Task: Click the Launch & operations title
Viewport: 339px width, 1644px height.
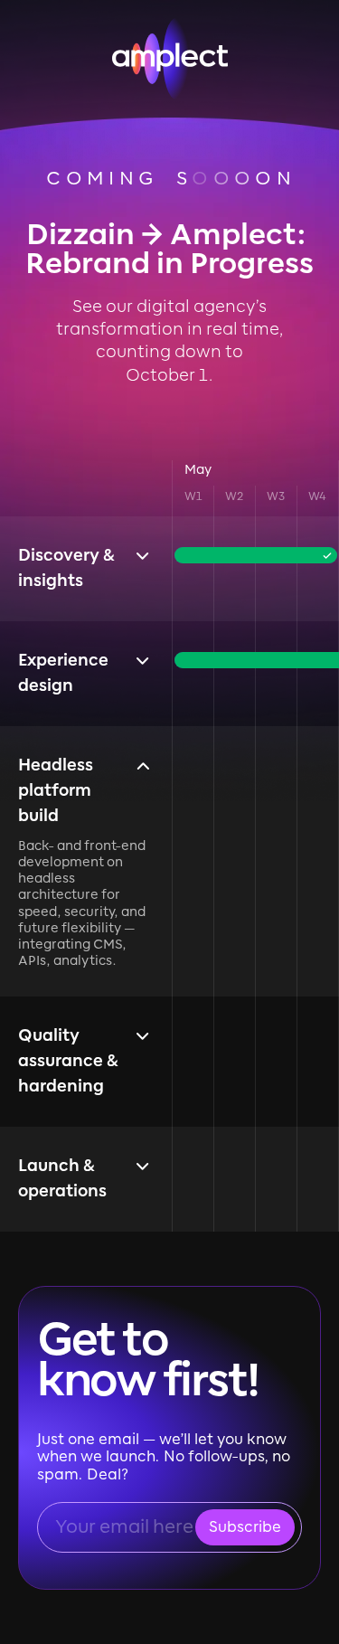Action: point(62,1177)
